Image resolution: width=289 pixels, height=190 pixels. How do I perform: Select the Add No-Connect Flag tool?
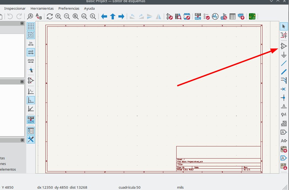pyautogui.click(x=284, y=89)
